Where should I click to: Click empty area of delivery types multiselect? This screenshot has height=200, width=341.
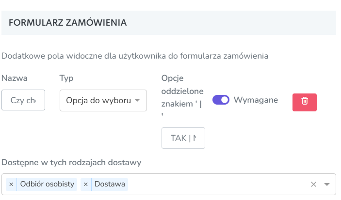[217, 185]
